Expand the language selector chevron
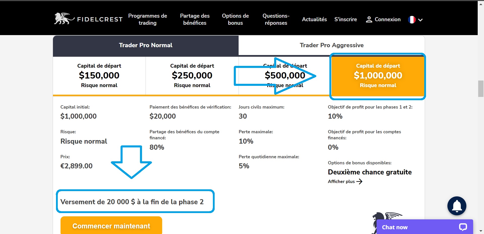 point(420,20)
